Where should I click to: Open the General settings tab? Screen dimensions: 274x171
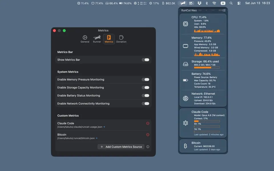point(85,39)
